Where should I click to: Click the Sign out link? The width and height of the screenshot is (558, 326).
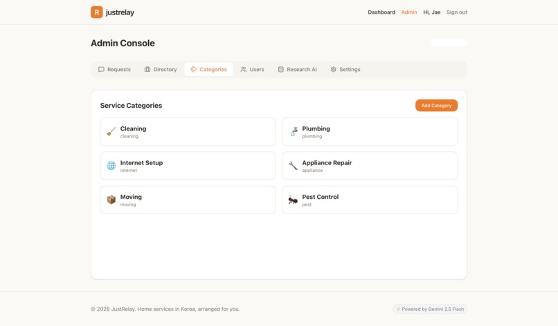(x=457, y=12)
